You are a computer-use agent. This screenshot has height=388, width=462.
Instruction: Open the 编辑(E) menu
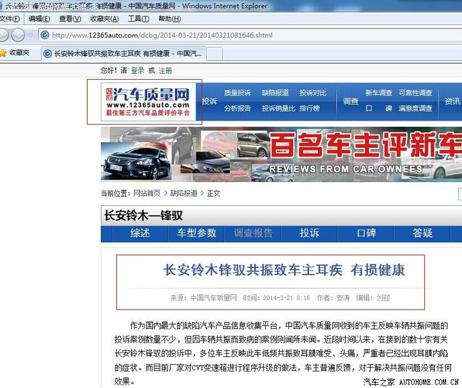[x=40, y=19]
